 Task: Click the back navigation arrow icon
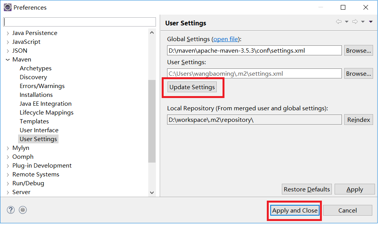(x=338, y=22)
